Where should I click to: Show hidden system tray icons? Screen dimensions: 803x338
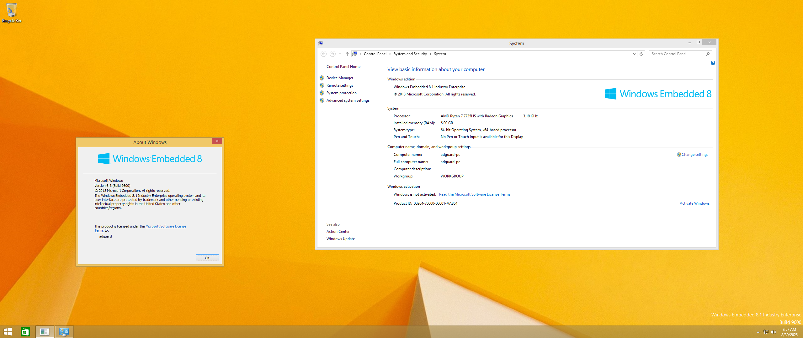(758, 332)
